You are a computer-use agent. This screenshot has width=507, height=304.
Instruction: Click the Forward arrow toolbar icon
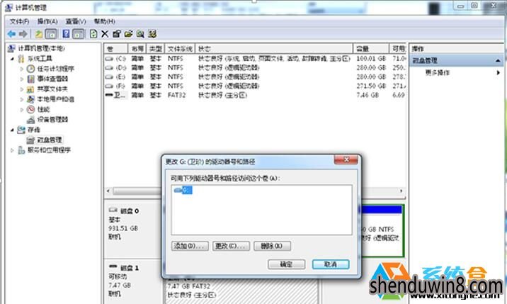click(23, 34)
